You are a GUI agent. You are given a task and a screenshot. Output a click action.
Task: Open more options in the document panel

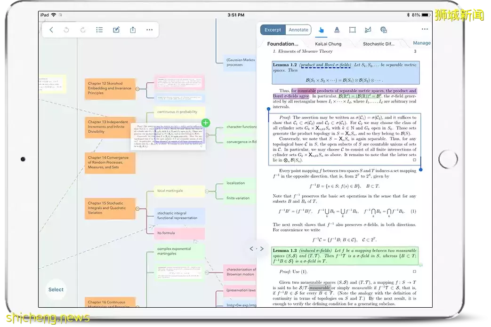[x=417, y=30]
